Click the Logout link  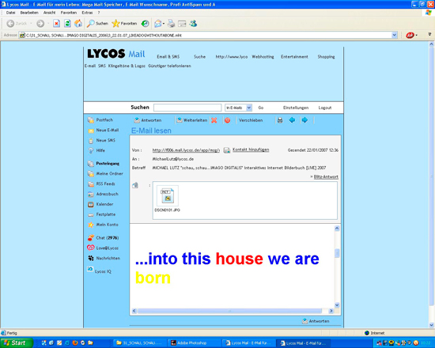(325, 108)
